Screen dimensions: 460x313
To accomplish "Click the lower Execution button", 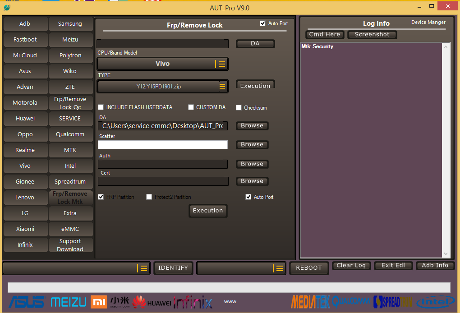I will (x=208, y=211).
